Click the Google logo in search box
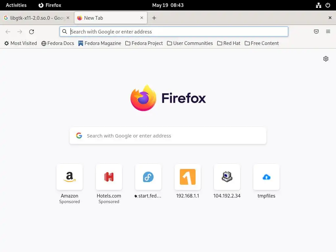Viewport: 336px width, 252px height. tap(79, 136)
